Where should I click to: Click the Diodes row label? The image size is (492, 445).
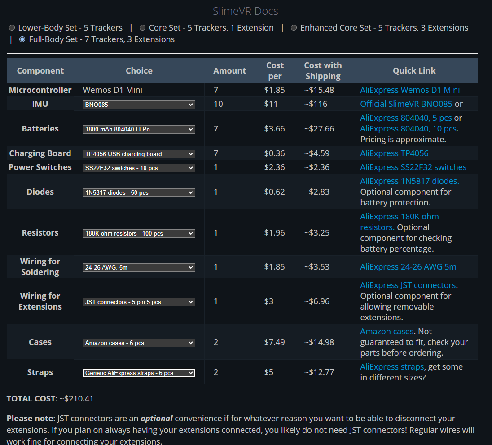40,192
